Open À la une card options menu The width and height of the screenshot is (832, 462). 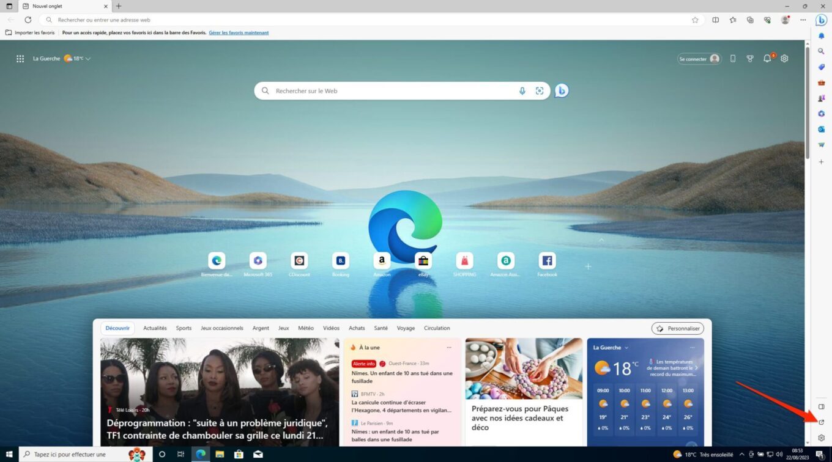(x=449, y=348)
